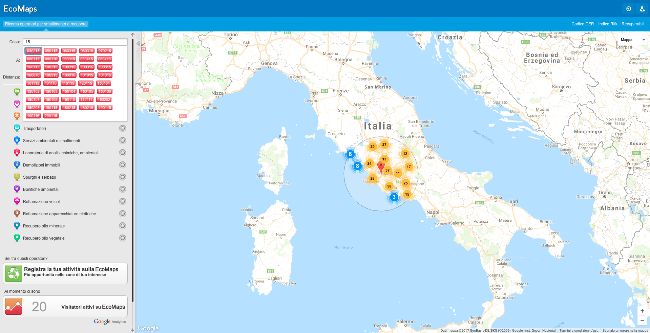Select code 200115 from suggestions

pos(51,116)
